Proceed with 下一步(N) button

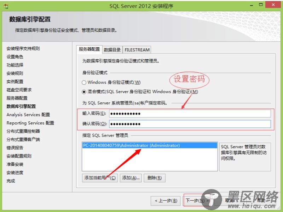click(x=197, y=200)
